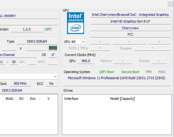Click the Intel Graphics logo

[x=76, y=23]
